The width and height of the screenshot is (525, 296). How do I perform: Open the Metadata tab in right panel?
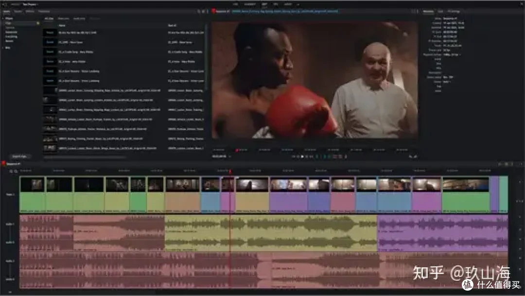pos(428,11)
